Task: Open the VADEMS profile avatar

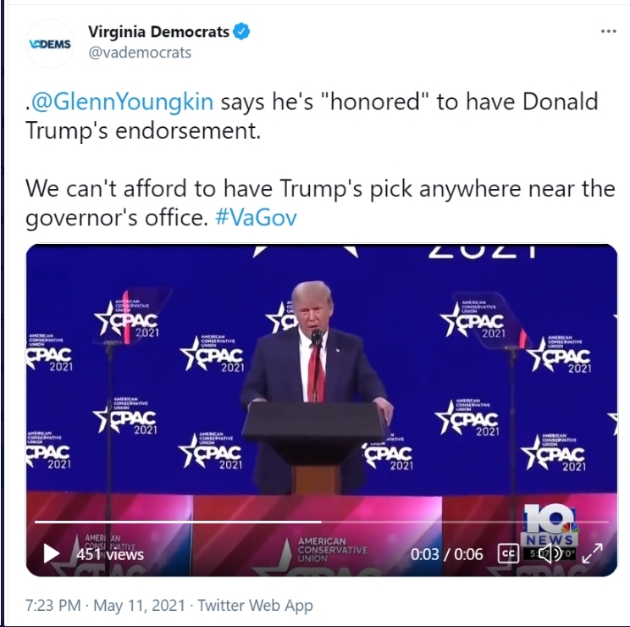Action: point(50,43)
